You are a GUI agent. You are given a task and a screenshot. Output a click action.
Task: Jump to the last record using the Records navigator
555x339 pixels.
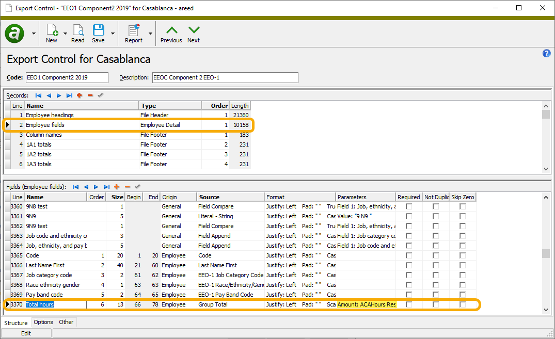pyautogui.click(x=69, y=95)
